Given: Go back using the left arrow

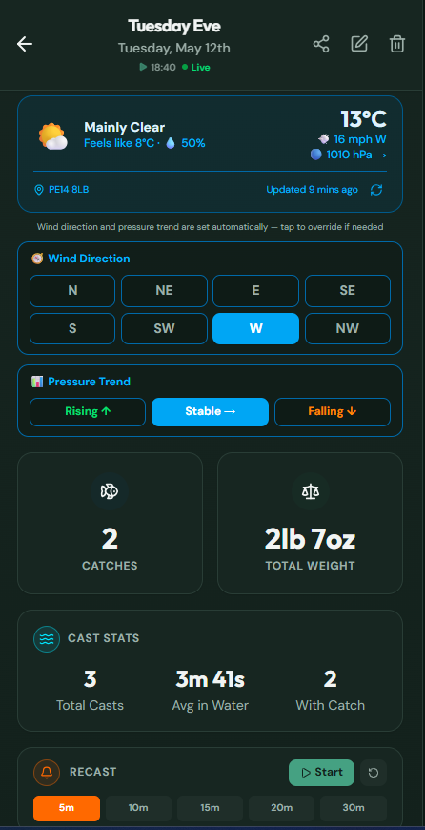Looking at the screenshot, I should tap(25, 44).
